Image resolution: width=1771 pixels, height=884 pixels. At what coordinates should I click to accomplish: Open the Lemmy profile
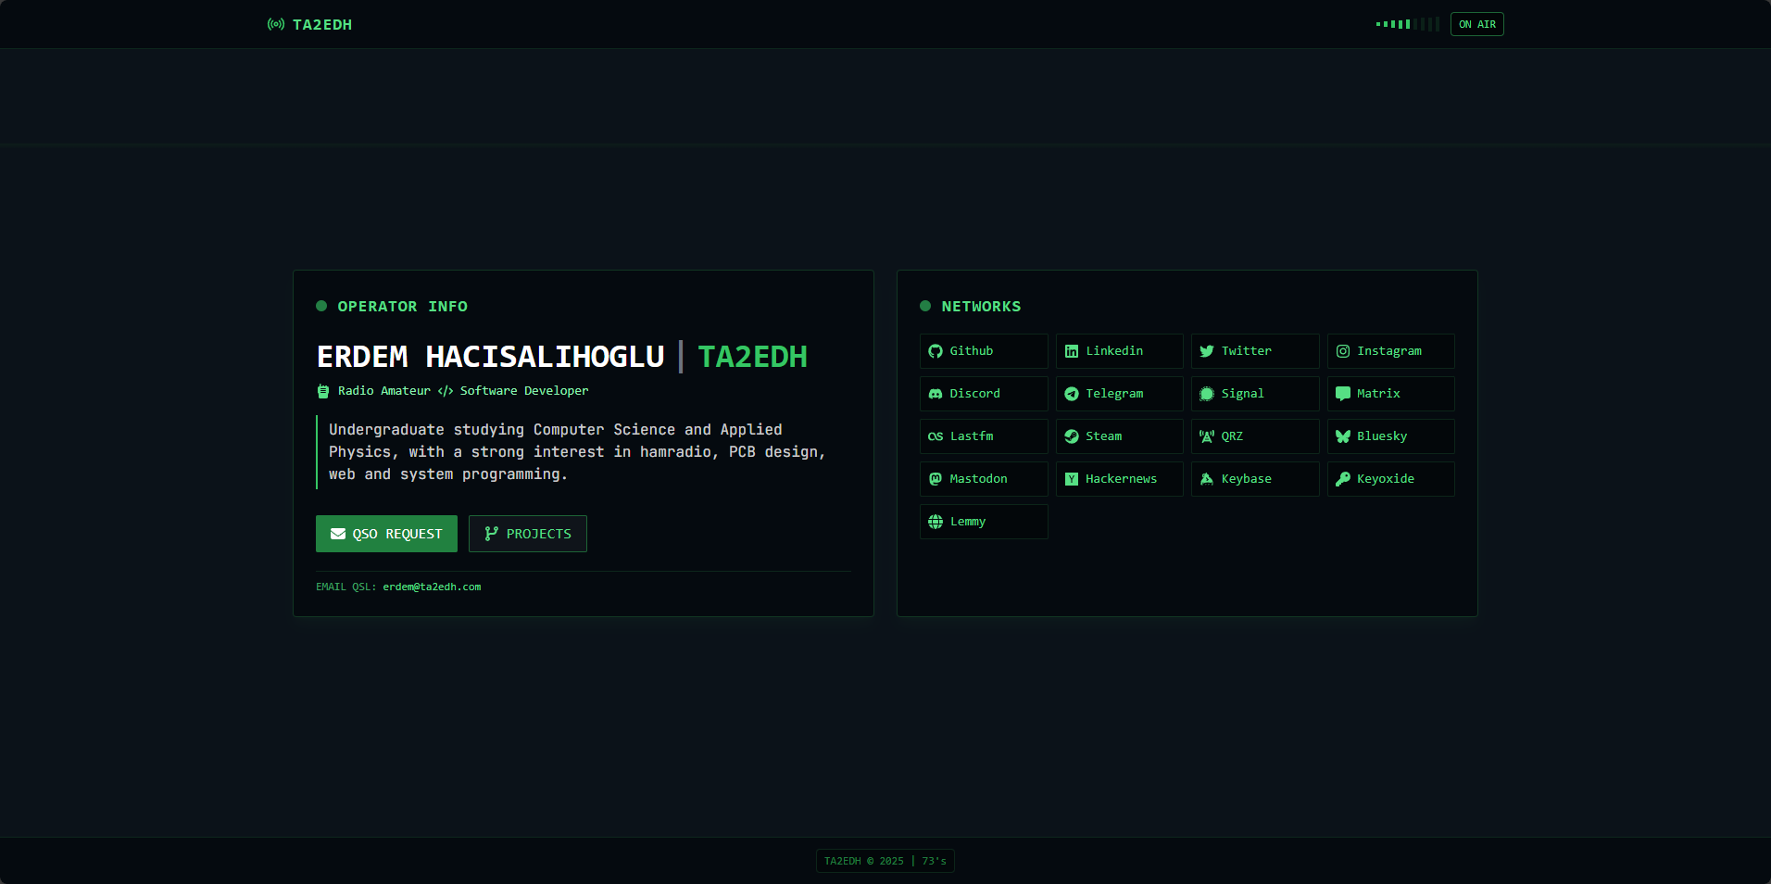983,522
